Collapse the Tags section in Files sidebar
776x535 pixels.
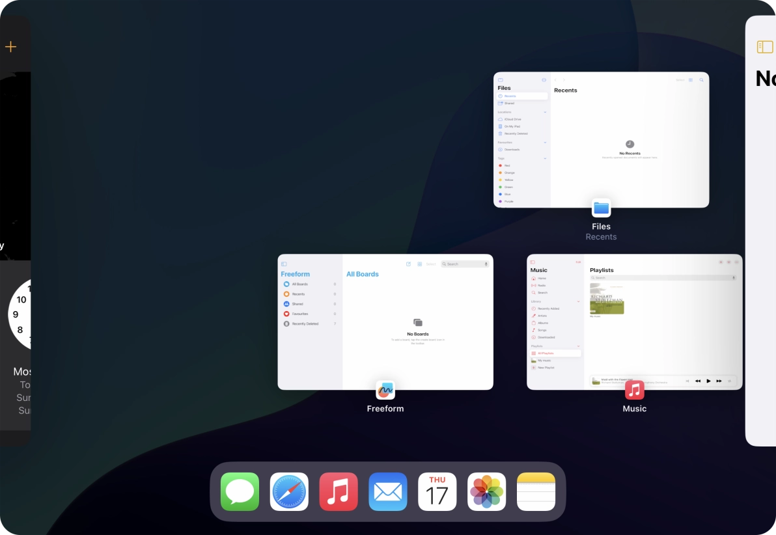(545, 158)
